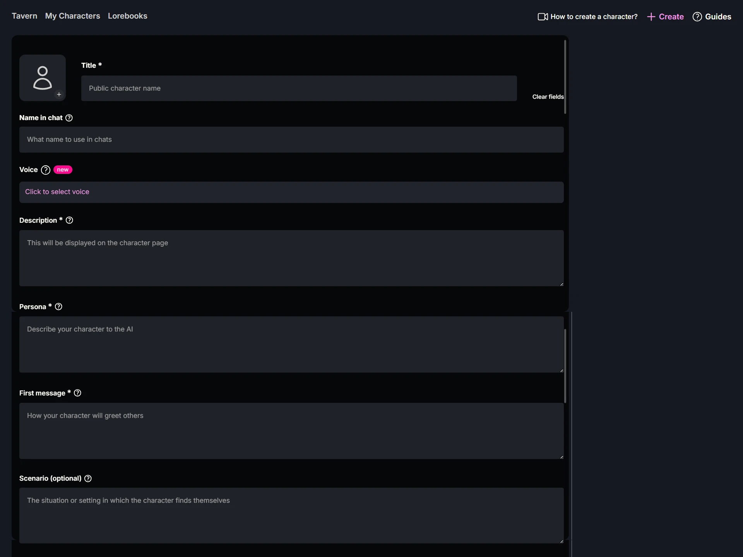Open the Description help icon
The image size is (743, 557).
69,220
